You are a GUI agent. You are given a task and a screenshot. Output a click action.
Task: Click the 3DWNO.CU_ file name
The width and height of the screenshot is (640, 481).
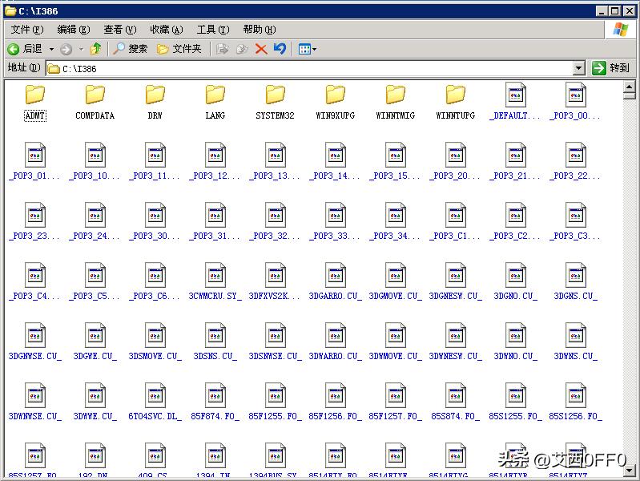coord(516,357)
